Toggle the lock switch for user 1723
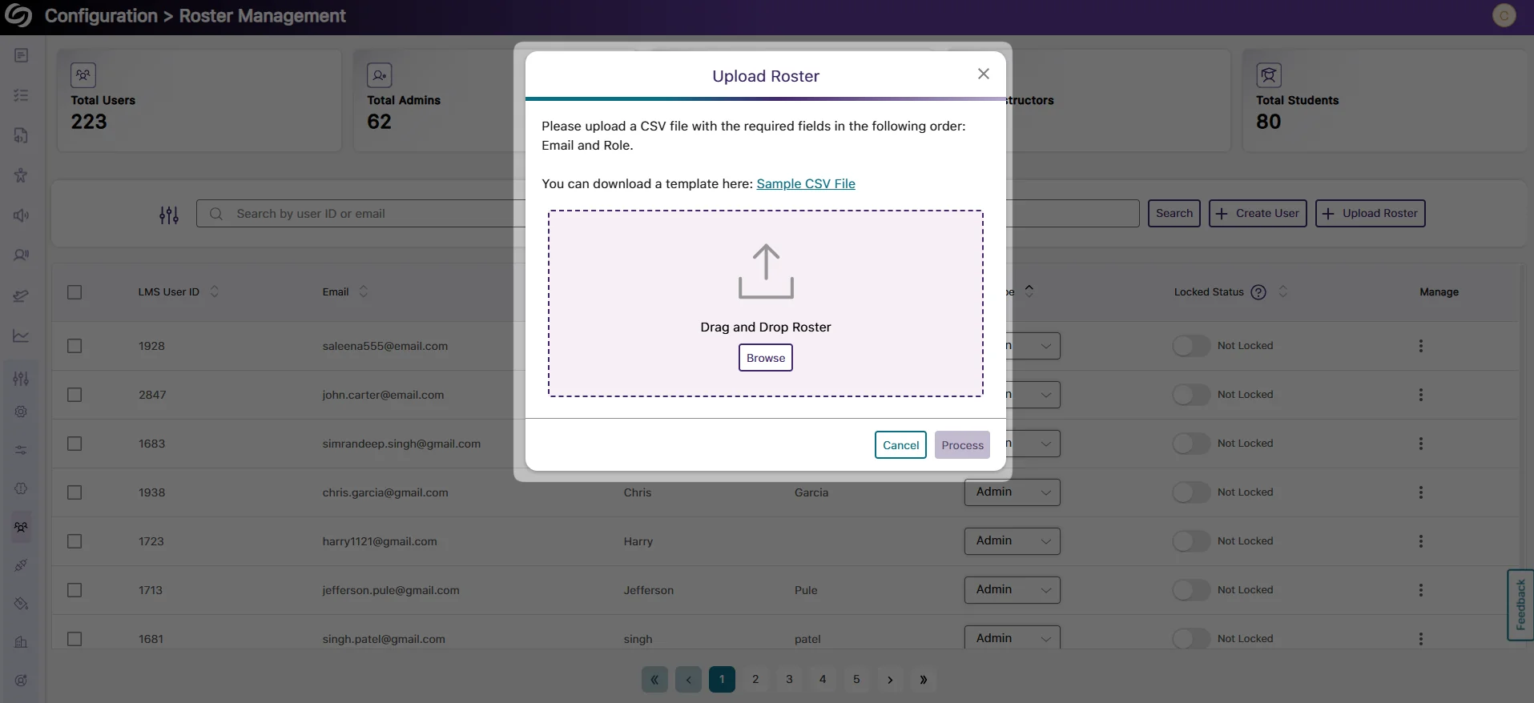The width and height of the screenshot is (1534, 703). point(1190,541)
